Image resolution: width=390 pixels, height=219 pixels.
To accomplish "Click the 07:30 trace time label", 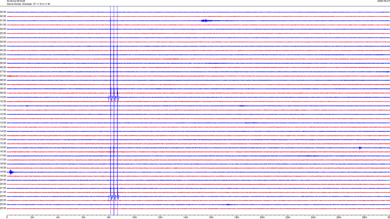I will click(3, 76).
